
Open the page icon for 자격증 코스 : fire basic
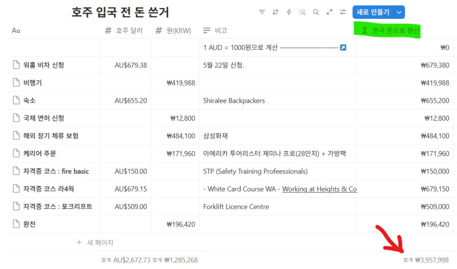17,171
